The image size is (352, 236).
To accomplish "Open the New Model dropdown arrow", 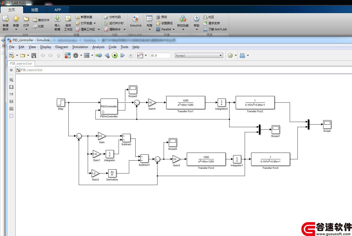I will [17, 55].
